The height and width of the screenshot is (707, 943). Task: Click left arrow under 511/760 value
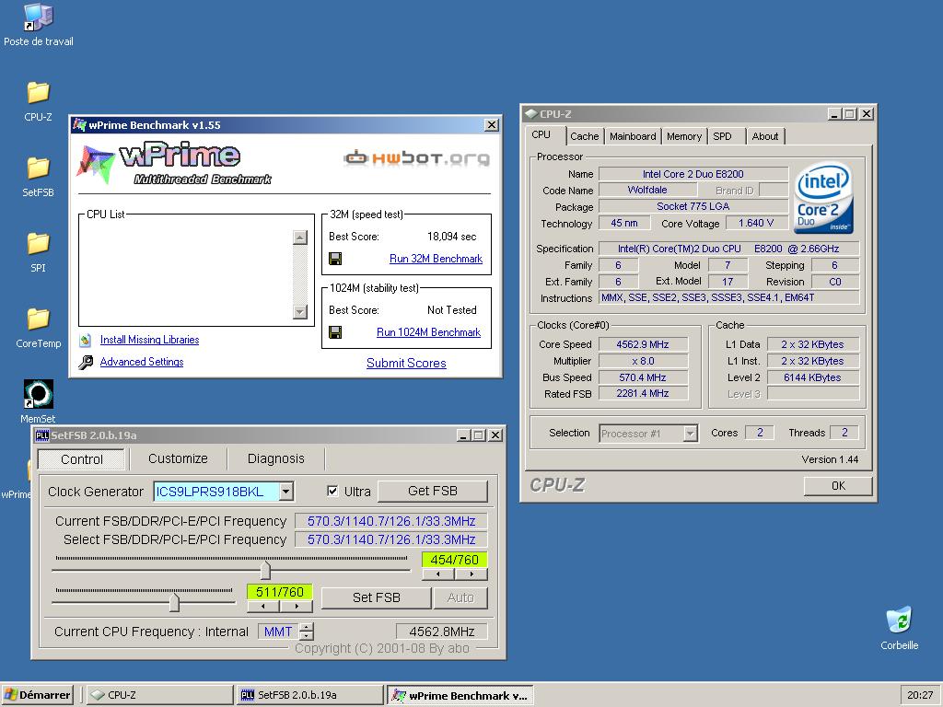click(262, 606)
